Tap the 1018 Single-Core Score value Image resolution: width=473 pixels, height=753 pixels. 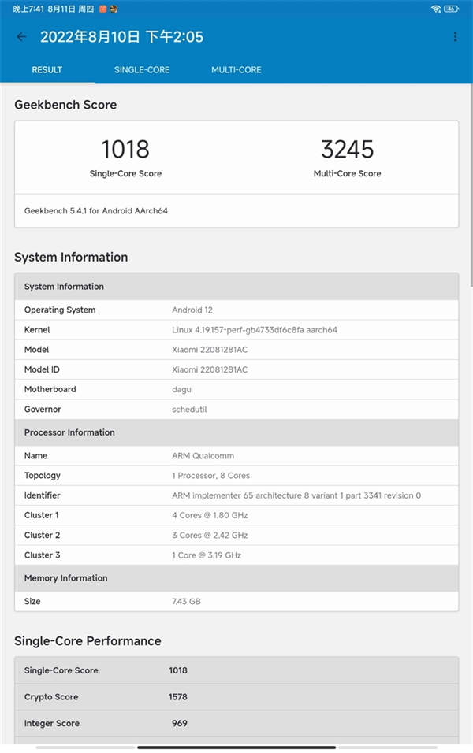(125, 149)
